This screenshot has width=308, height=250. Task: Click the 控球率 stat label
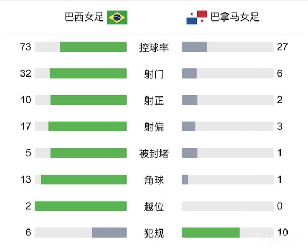tap(154, 47)
